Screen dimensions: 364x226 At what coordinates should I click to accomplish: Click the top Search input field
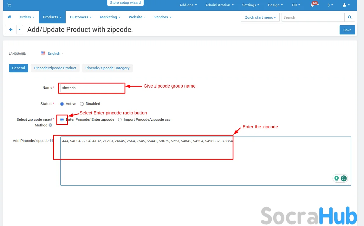point(313,17)
